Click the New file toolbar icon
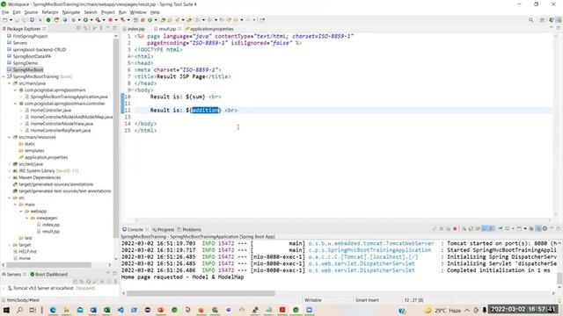 pyautogui.click(x=5, y=20)
